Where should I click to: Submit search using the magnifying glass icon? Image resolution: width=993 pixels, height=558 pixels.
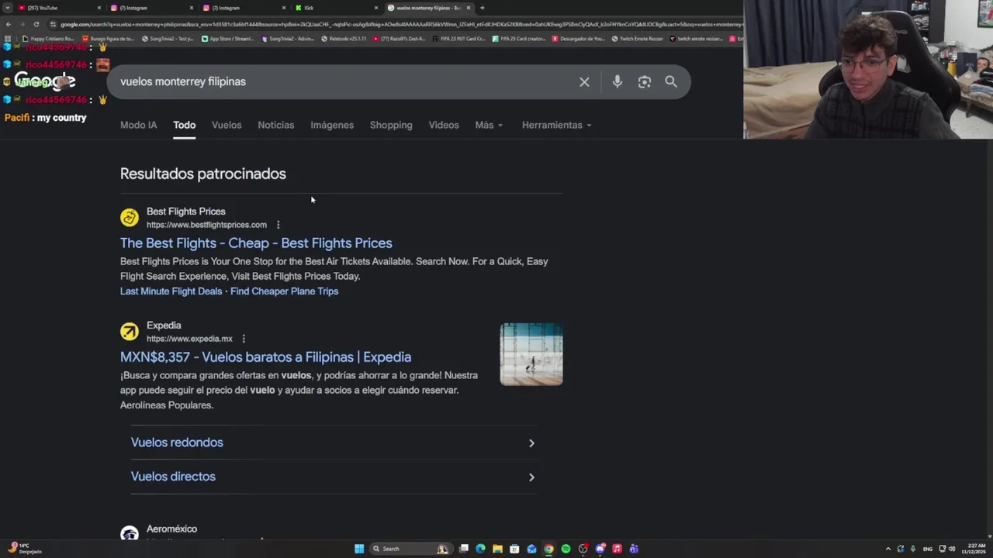pyautogui.click(x=671, y=82)
